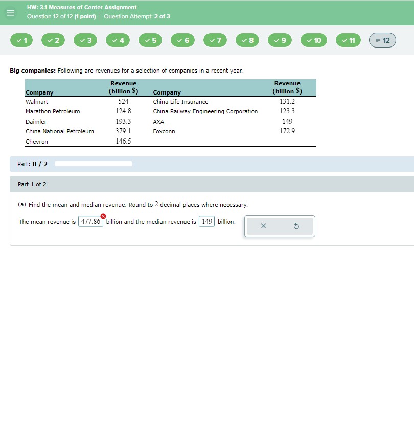Open the hamburger navigation menu
This screenshot has width=414, height=421.
point(11,13)
